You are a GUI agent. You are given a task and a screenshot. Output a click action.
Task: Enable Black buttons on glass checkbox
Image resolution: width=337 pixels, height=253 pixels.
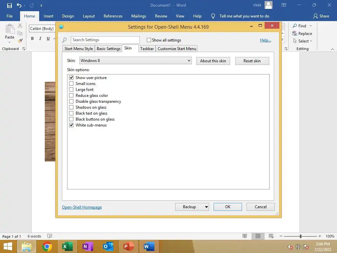(x=71, y=119)
